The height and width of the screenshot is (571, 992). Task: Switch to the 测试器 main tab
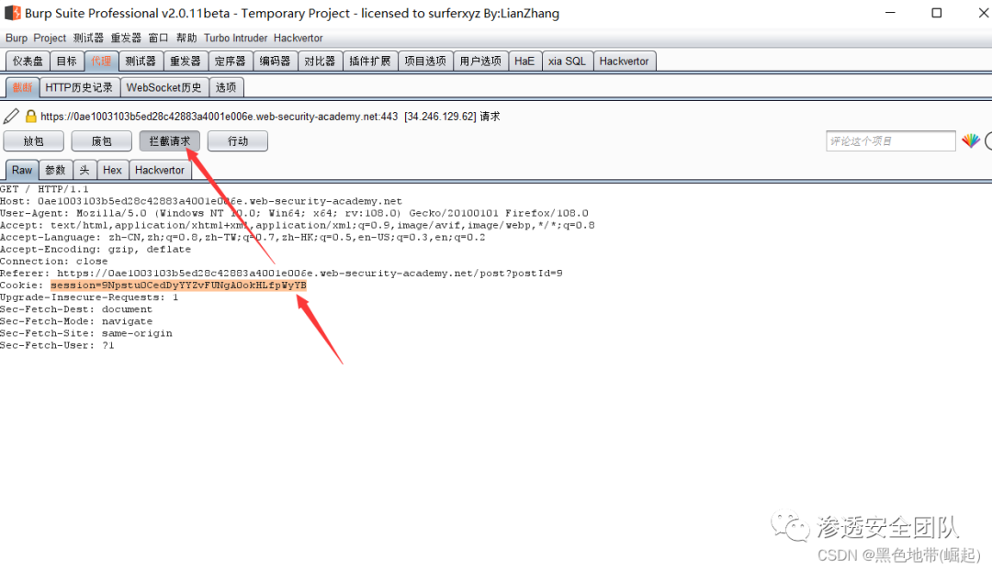pos(141,62)
